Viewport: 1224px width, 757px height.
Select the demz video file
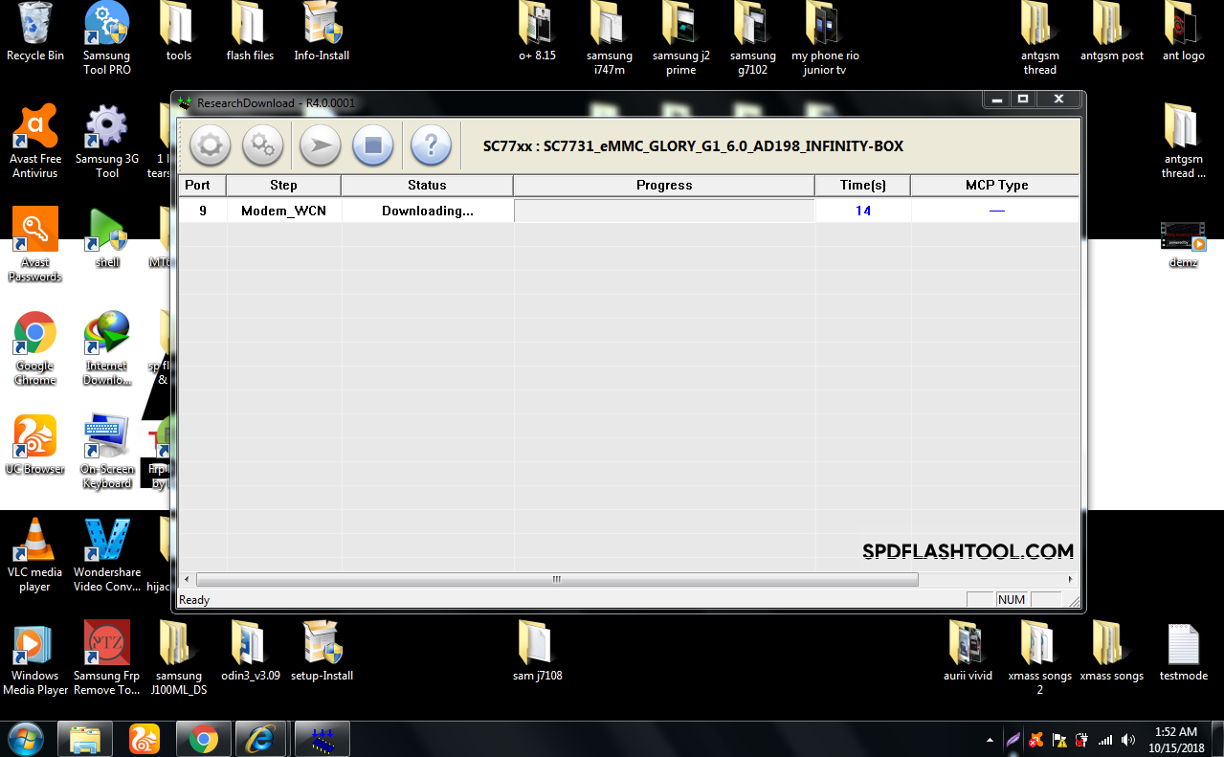coord(1184,245)
